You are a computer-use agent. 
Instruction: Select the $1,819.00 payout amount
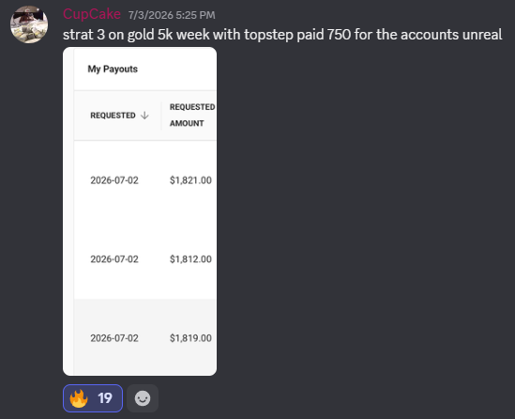click(x=190, y=338)
